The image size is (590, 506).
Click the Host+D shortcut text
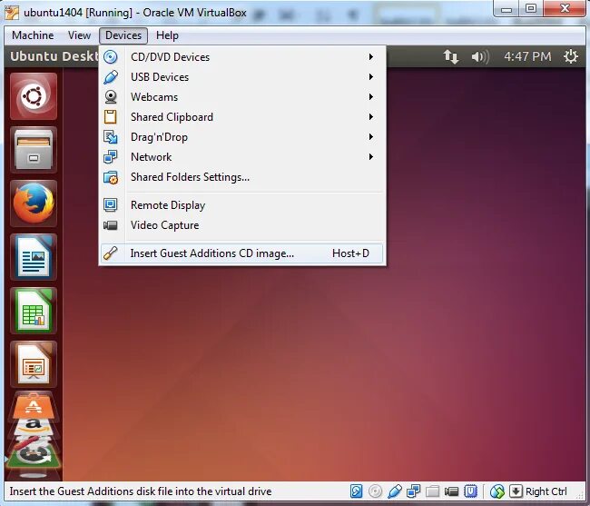click(350, 253)
